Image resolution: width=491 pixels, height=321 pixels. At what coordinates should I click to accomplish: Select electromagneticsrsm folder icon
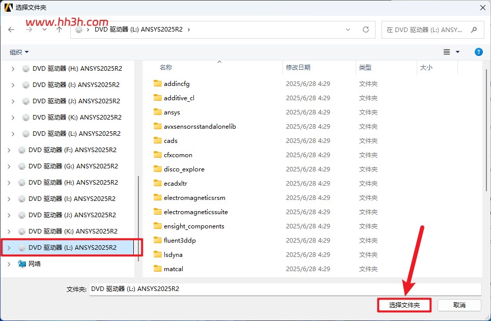pyautogui.click(x=158, y=197)
